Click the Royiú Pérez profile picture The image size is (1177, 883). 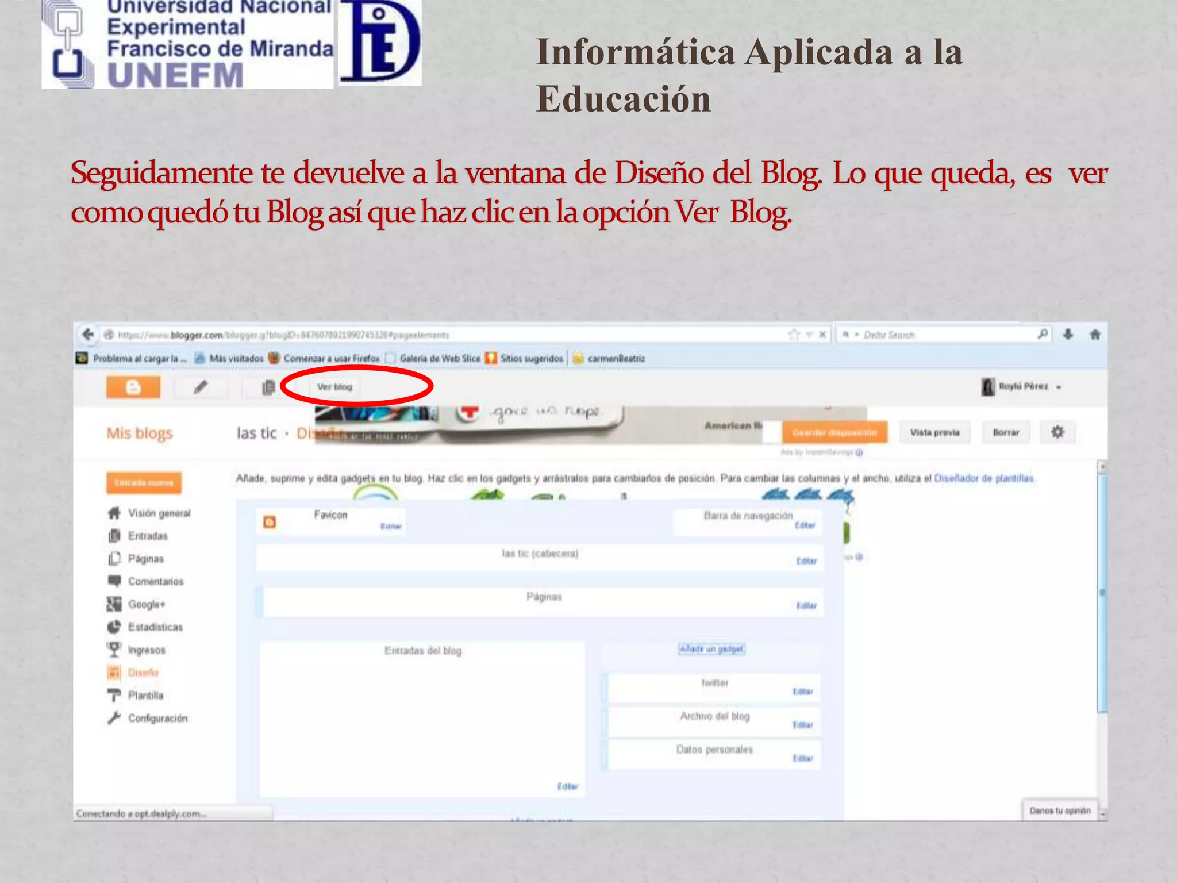pos(987,387)
